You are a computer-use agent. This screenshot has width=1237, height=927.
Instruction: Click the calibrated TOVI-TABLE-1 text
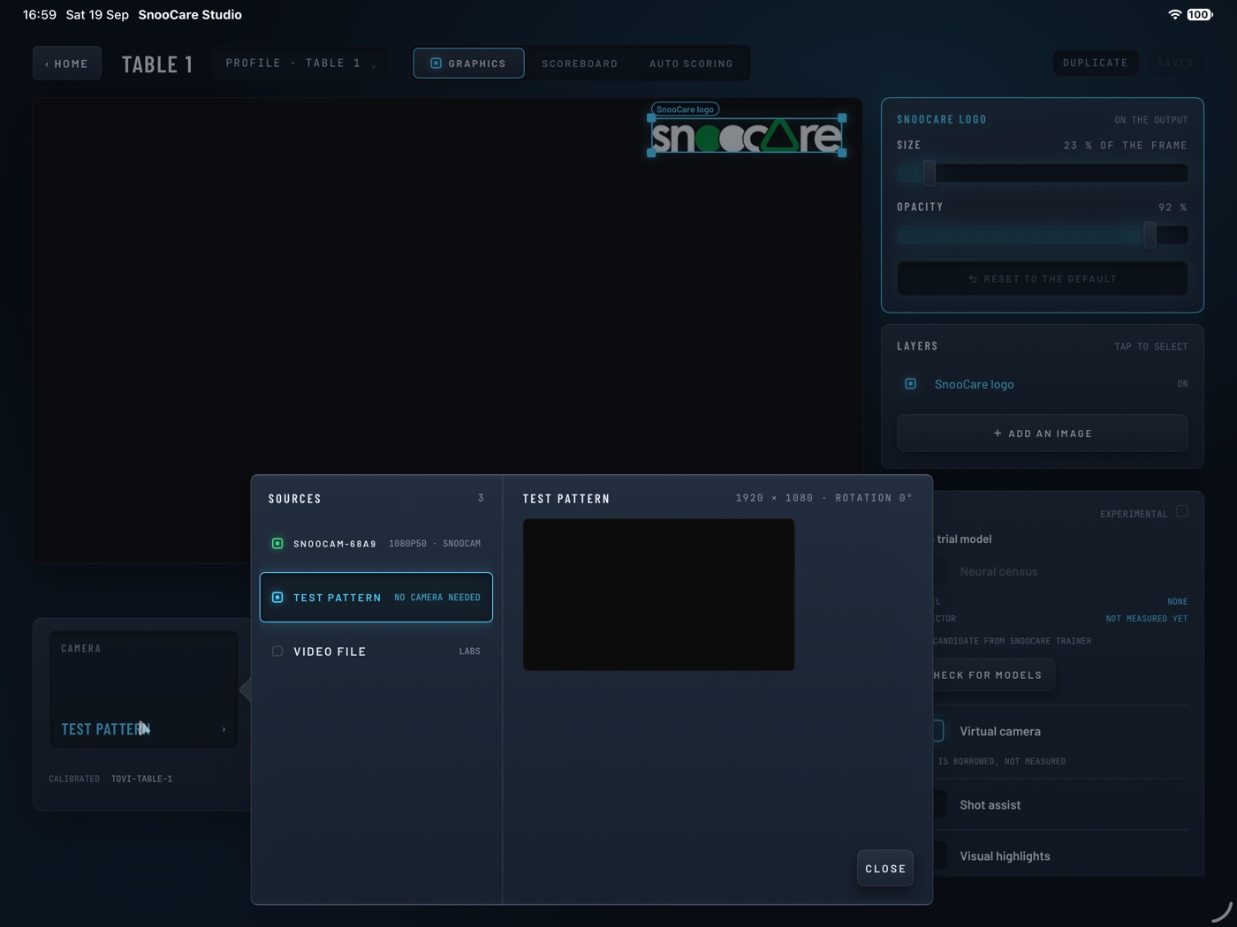(141, 779)
